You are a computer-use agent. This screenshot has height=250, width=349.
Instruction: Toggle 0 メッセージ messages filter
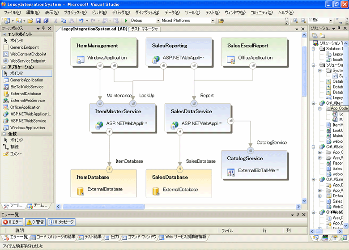click(x=62, y=222)
